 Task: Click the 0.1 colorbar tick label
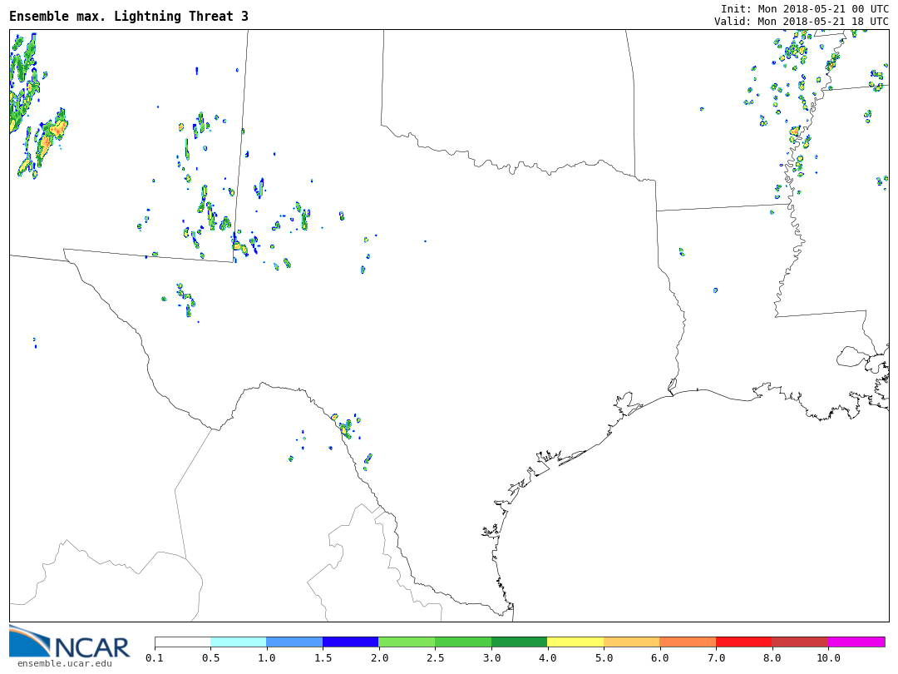(x=155, y=658)
